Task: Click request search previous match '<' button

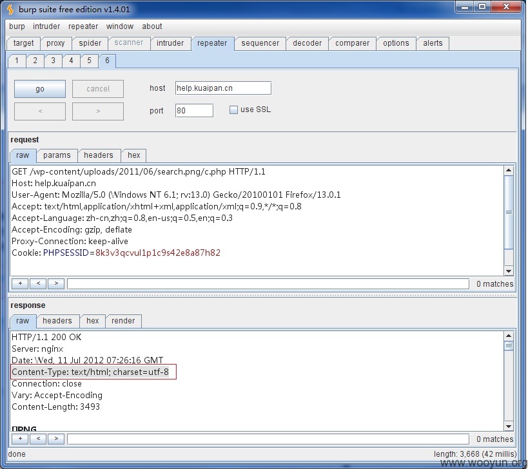Action: (x=38, y=283)
